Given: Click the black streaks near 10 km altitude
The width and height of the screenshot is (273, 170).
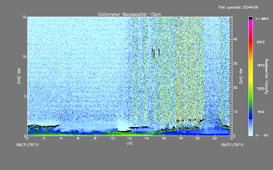Looking at the screenshot, I should point(156,52).
